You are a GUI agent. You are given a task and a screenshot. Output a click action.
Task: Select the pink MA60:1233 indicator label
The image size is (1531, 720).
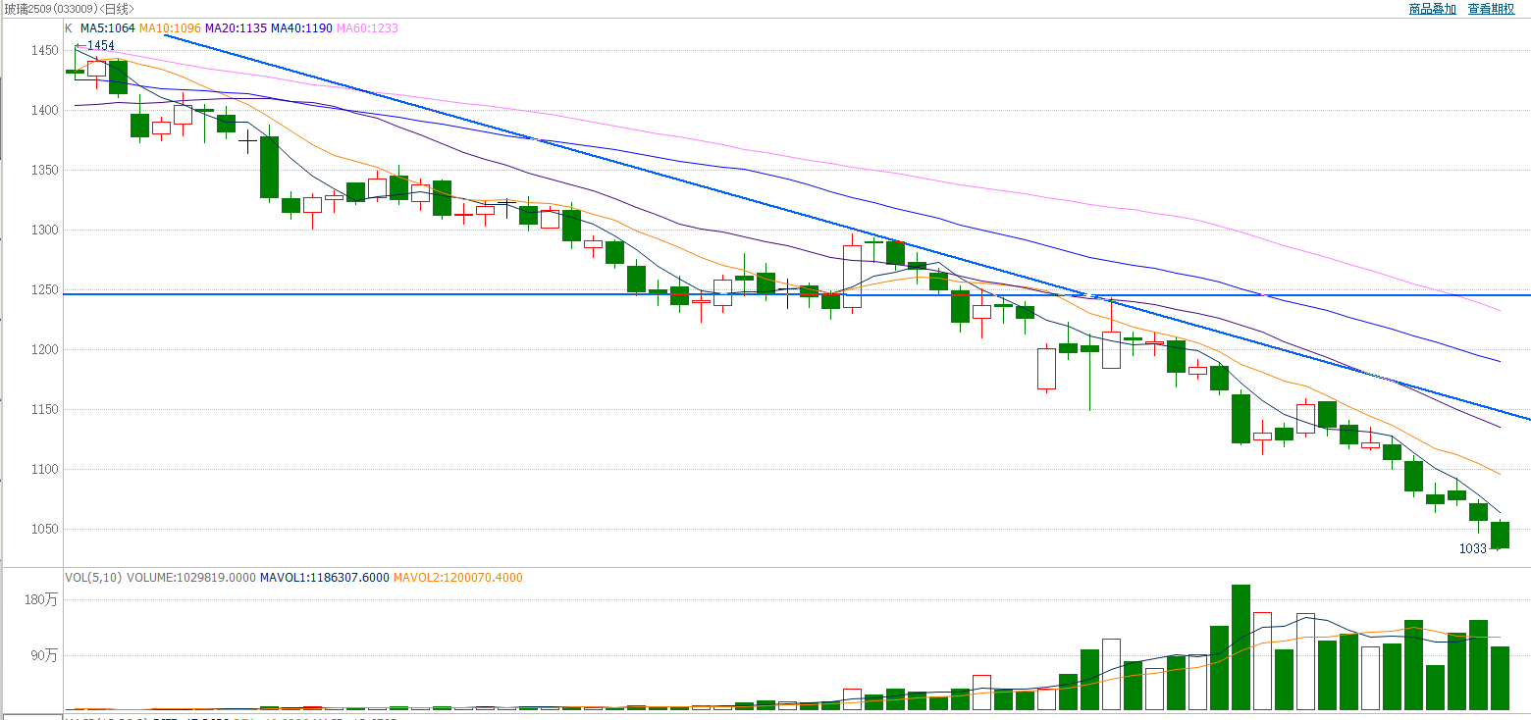pos(368,28)
